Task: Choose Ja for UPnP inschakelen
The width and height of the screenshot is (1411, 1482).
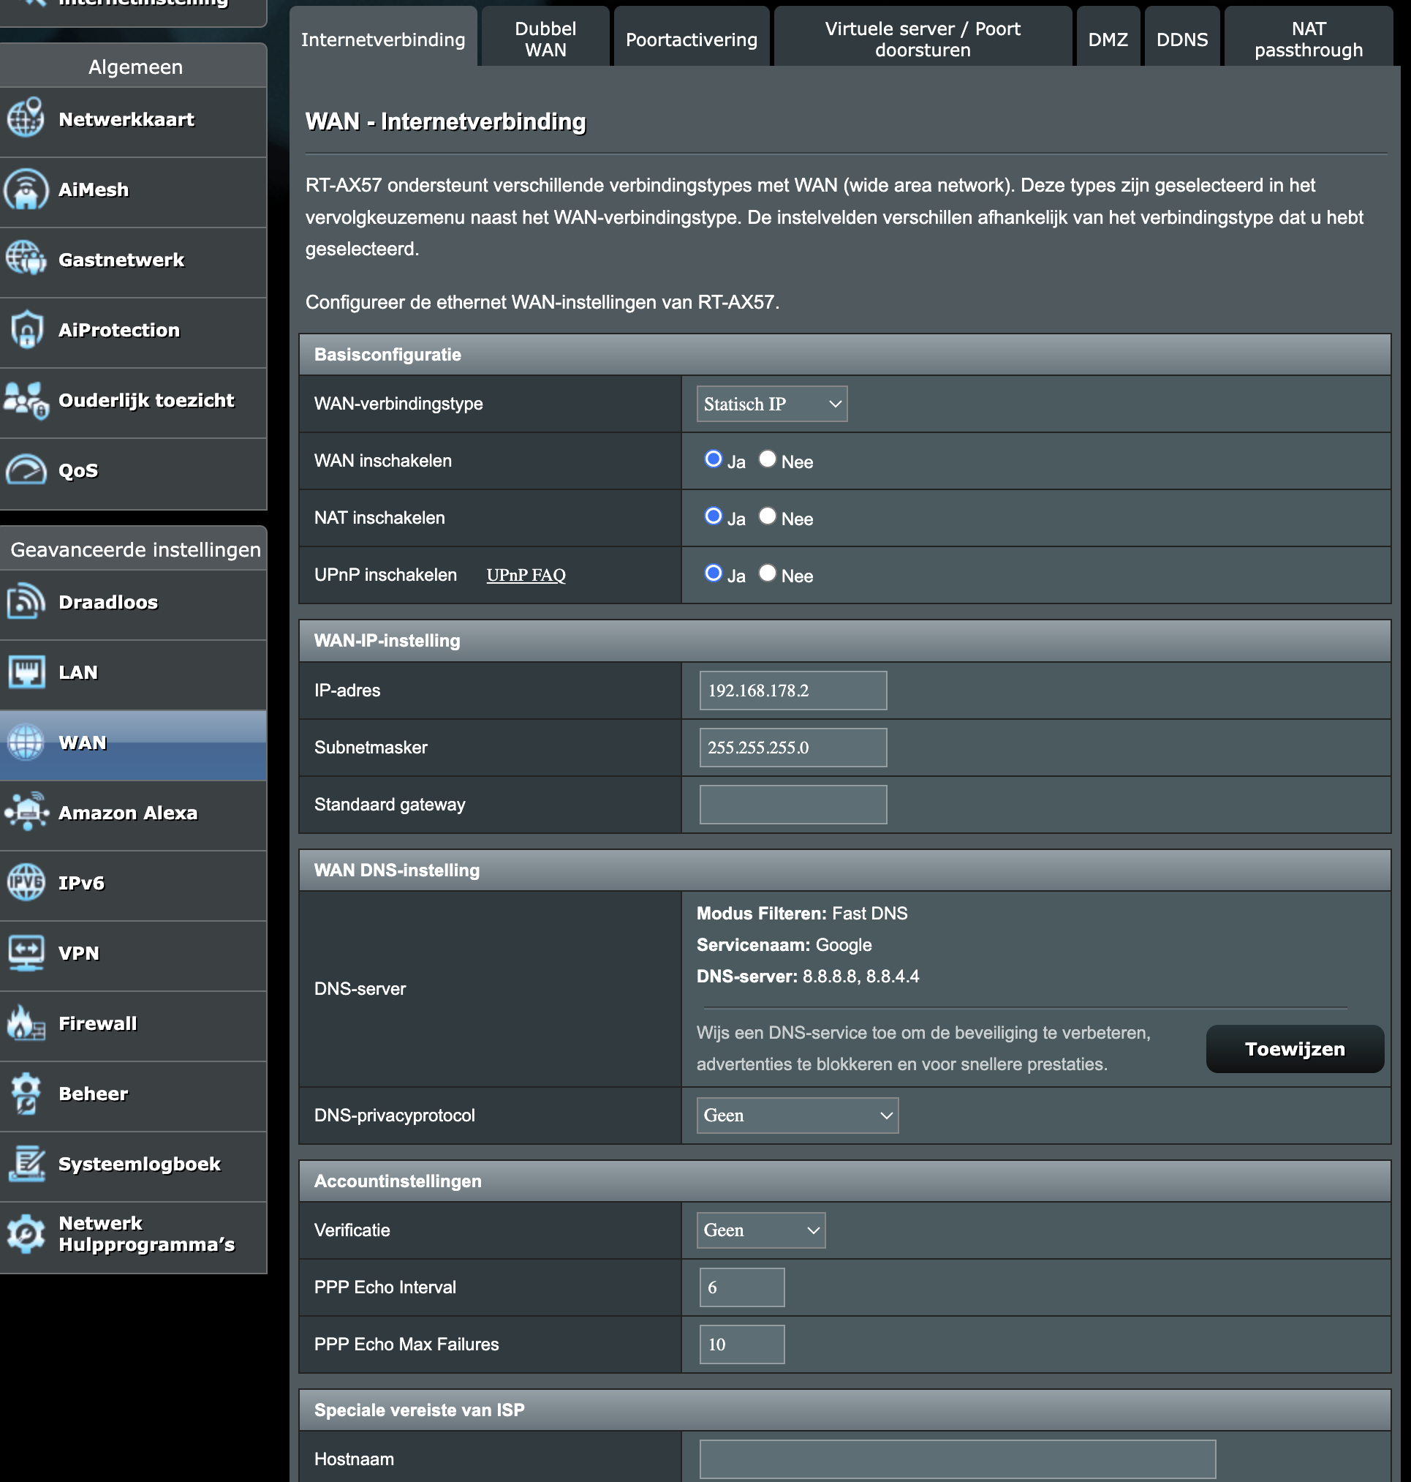Action: click(713, 573)
